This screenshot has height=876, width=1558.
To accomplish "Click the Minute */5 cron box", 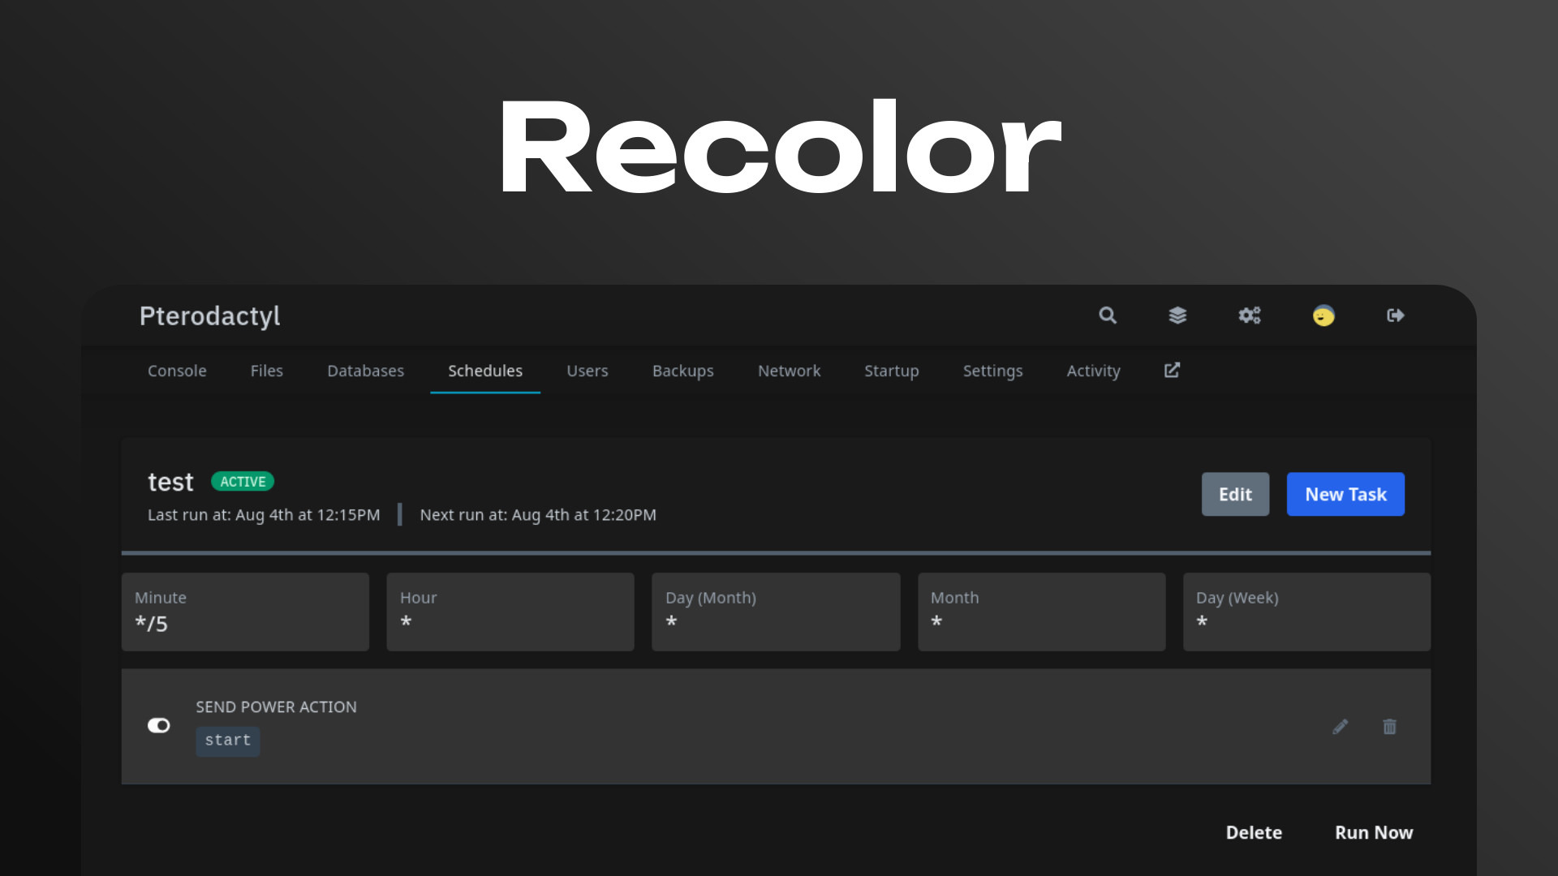I will 245,612.
